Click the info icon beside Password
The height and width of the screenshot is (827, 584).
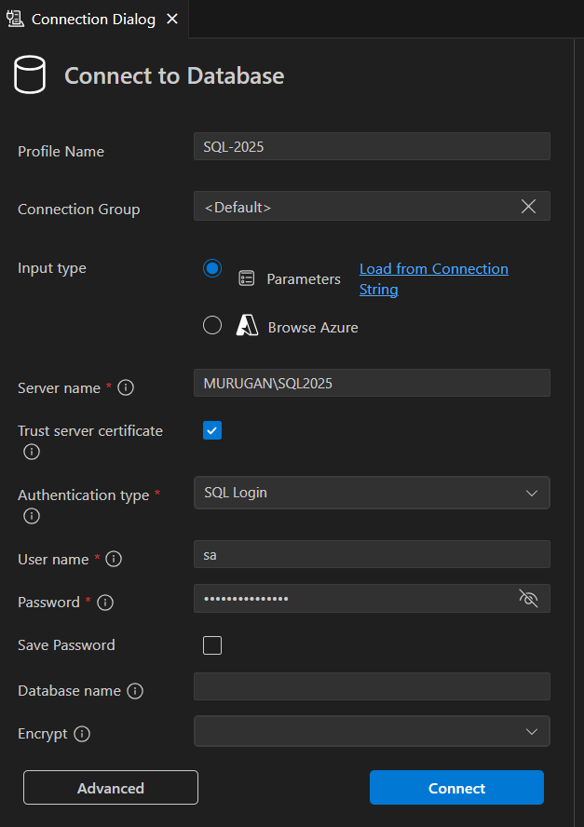coord(105,603)
